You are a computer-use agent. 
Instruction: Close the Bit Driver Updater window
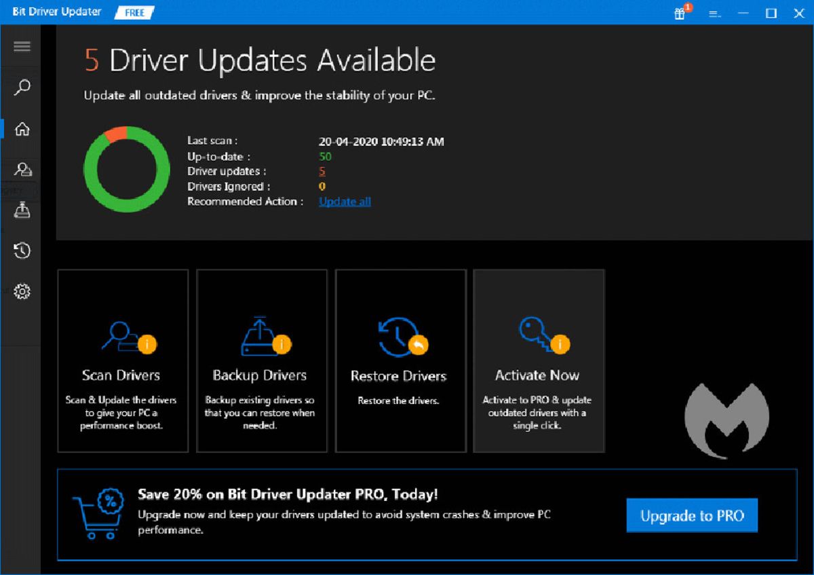click(799, 14)
